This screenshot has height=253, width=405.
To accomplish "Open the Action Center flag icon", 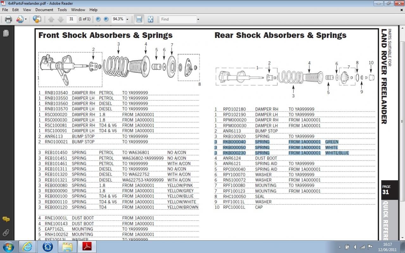I will [370, 247].
